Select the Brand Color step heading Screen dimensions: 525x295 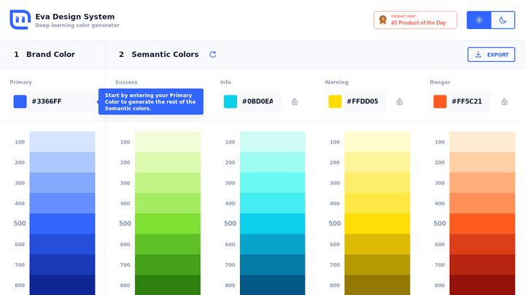pos(50,55)
